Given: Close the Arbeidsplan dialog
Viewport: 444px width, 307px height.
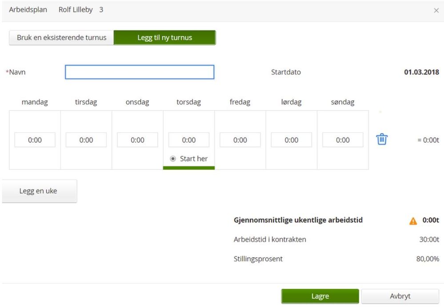Looking at the screenshot, I should [x=436, y=10].
